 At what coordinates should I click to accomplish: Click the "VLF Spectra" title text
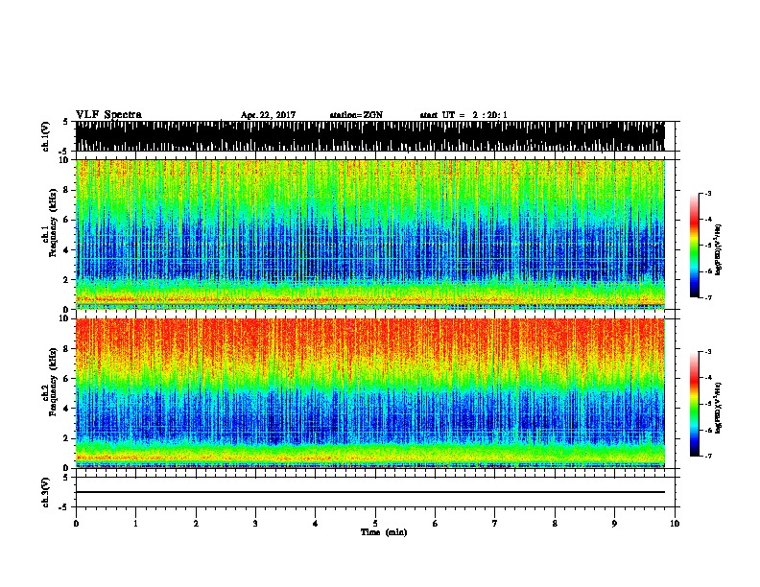pos(108,115)
